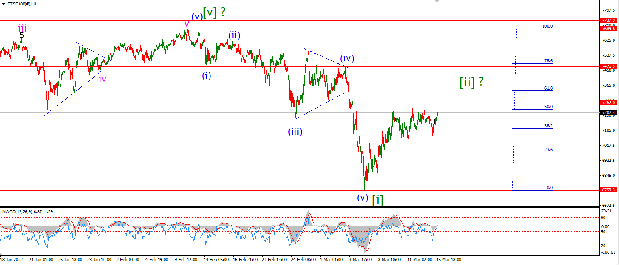Click the 100.0 Fibonacci level label
The width and height of the screenshot is (619, 266).
pyautogui.click(x=547, y=26)
